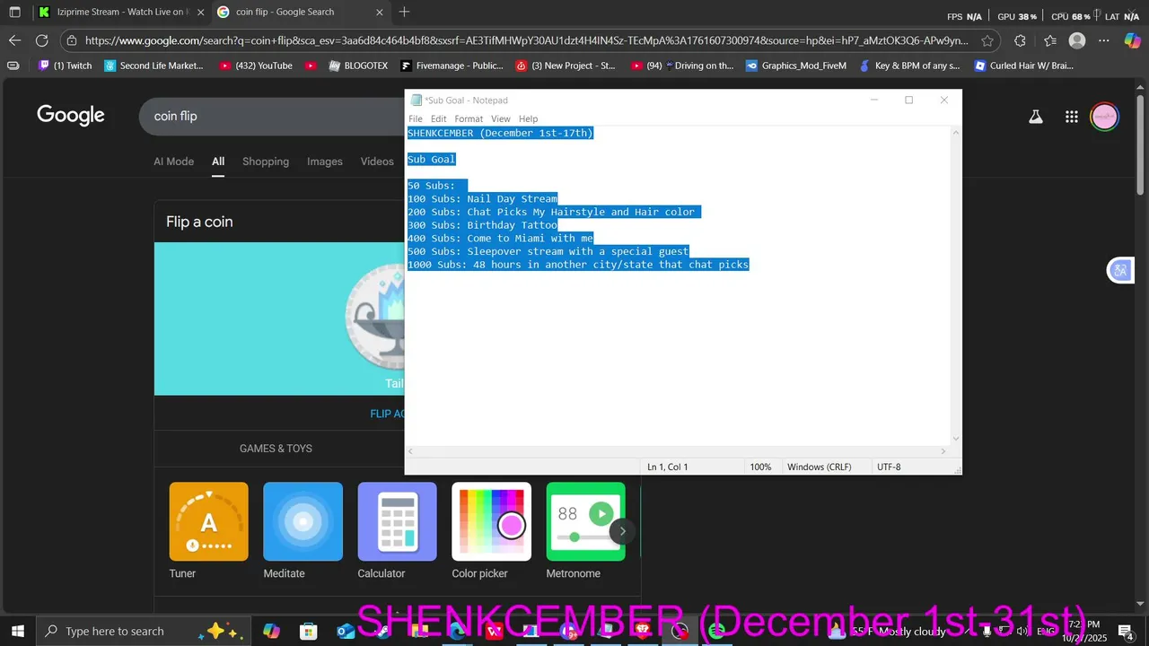Open a new browser tab with plus
Image resolution: width=1149 pixels, height=646 pixels.
(x=404, y=13)
